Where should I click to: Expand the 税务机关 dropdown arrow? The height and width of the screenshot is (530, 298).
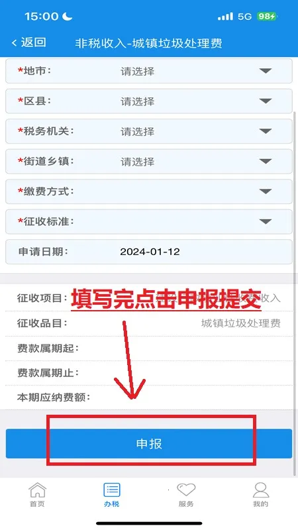pos(266,131)
